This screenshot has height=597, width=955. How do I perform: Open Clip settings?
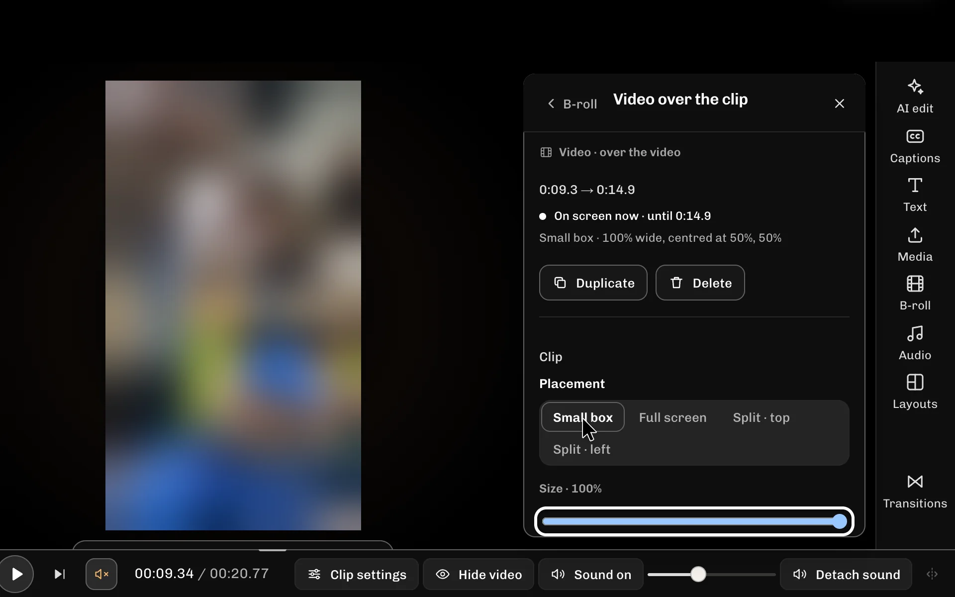click(x=357, y=574)
